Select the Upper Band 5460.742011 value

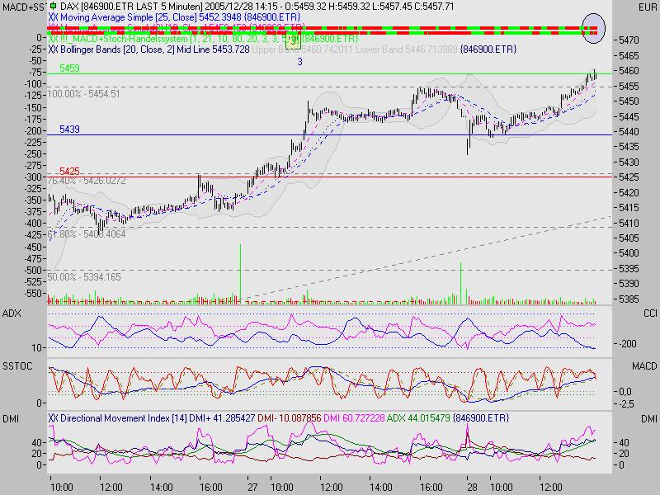302,49
